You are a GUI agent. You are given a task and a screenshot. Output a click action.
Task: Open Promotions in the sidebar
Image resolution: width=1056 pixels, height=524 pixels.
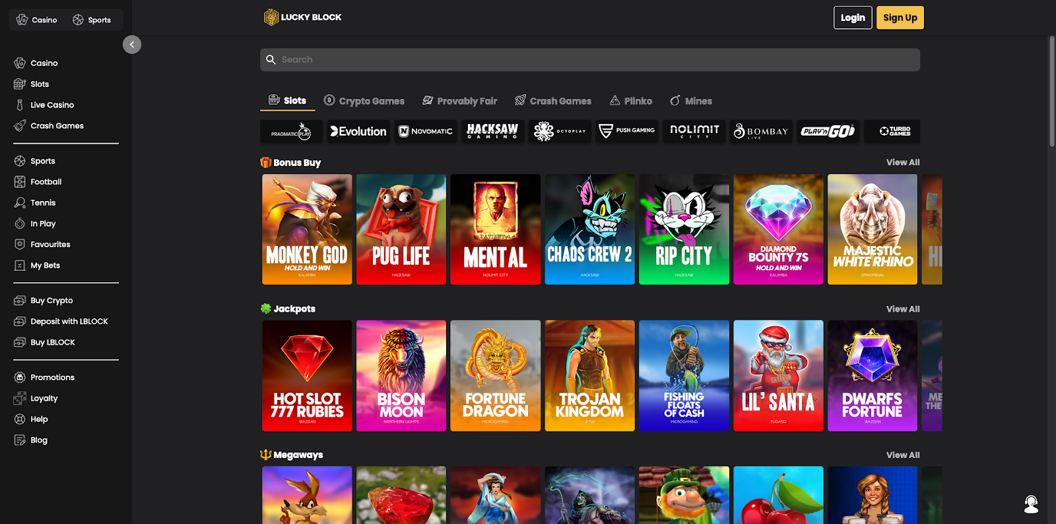coord(44,378)
